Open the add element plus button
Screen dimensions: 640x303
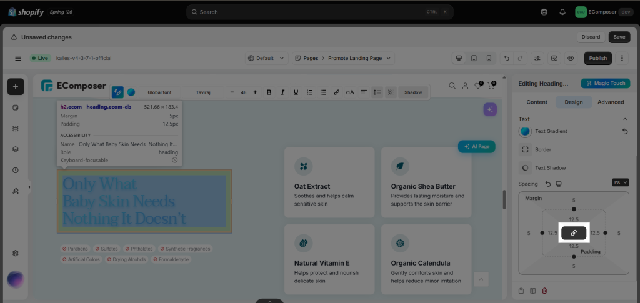[16, 86]
